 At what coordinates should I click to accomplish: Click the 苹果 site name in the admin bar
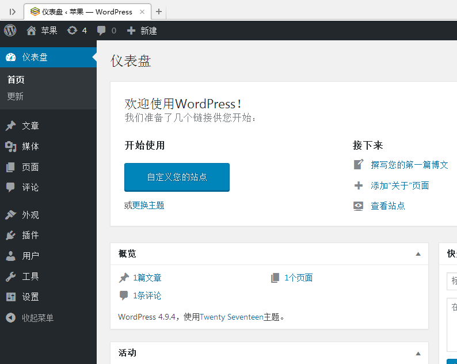49,31
